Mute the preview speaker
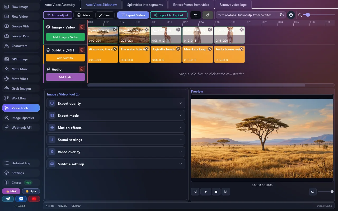 point(313,192)
